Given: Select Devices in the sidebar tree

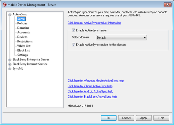Looking at the screenshot, I should [x=22, y=37].
